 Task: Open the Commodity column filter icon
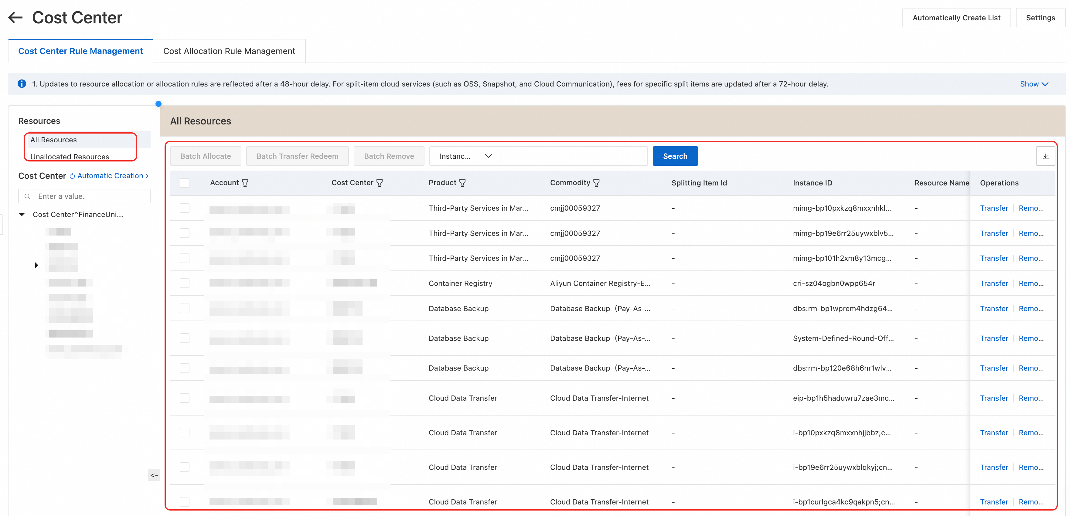[596, 183]
